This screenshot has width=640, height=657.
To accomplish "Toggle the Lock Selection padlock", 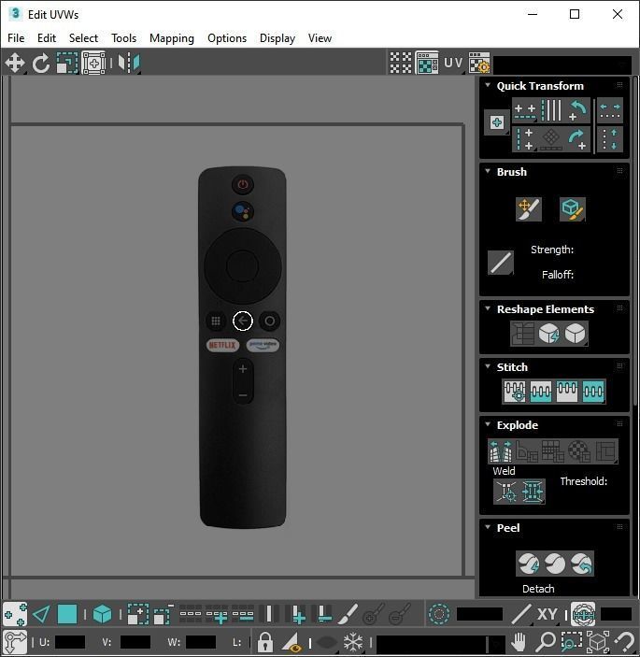I will [265, 642].
